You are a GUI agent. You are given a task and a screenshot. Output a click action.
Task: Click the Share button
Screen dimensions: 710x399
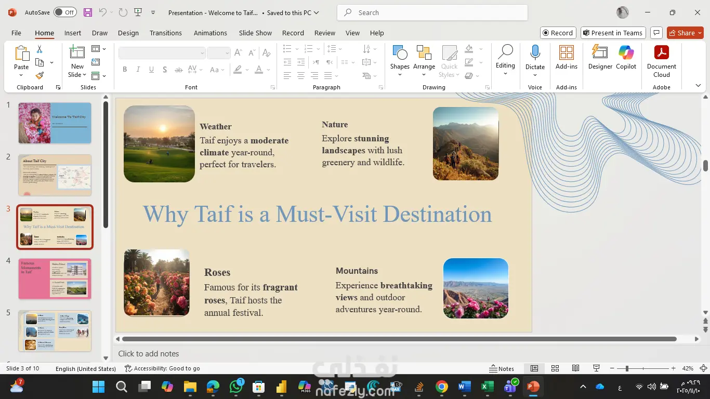coord(685,33)
